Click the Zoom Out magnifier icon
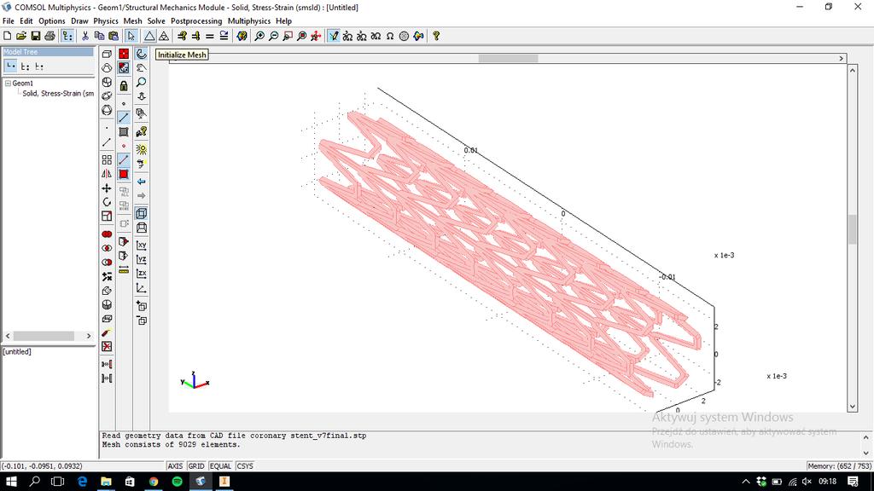Viewport: 874px width, 491px height. [x=273, y=36]
